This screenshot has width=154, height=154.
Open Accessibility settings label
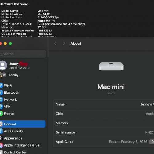pos(14,131)
